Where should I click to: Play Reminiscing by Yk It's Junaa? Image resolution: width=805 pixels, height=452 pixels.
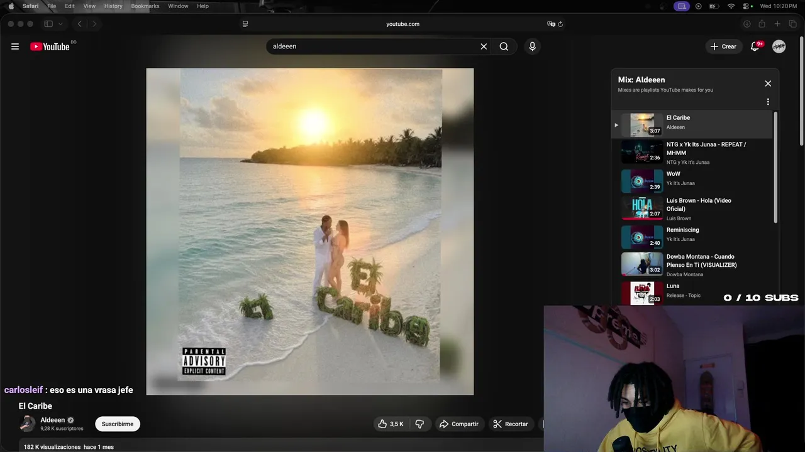click(x=692, y=236)
